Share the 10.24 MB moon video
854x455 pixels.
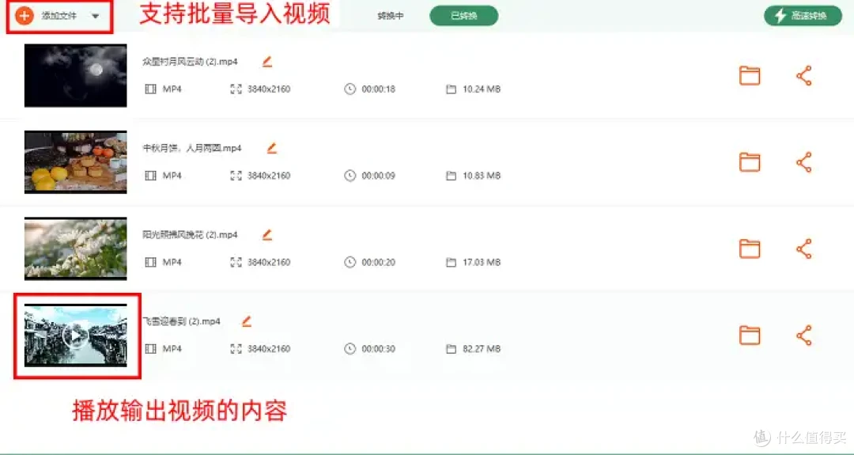coord(804,76)
